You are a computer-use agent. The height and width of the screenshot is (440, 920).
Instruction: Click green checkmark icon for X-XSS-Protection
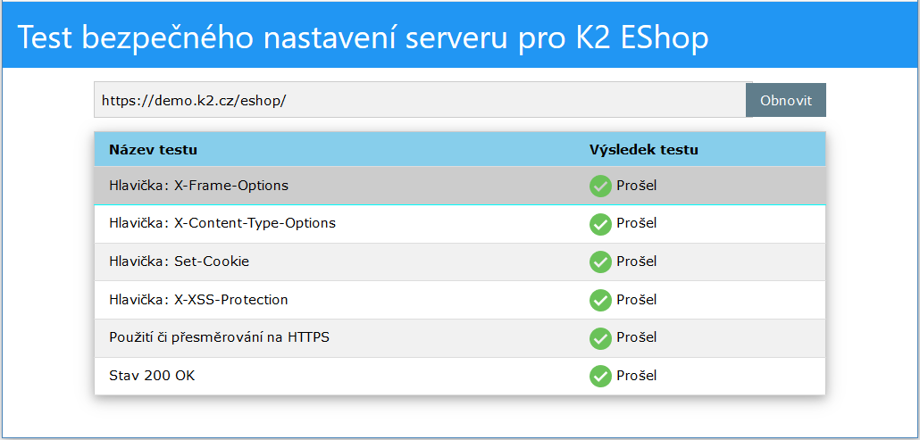click(600, 300)
